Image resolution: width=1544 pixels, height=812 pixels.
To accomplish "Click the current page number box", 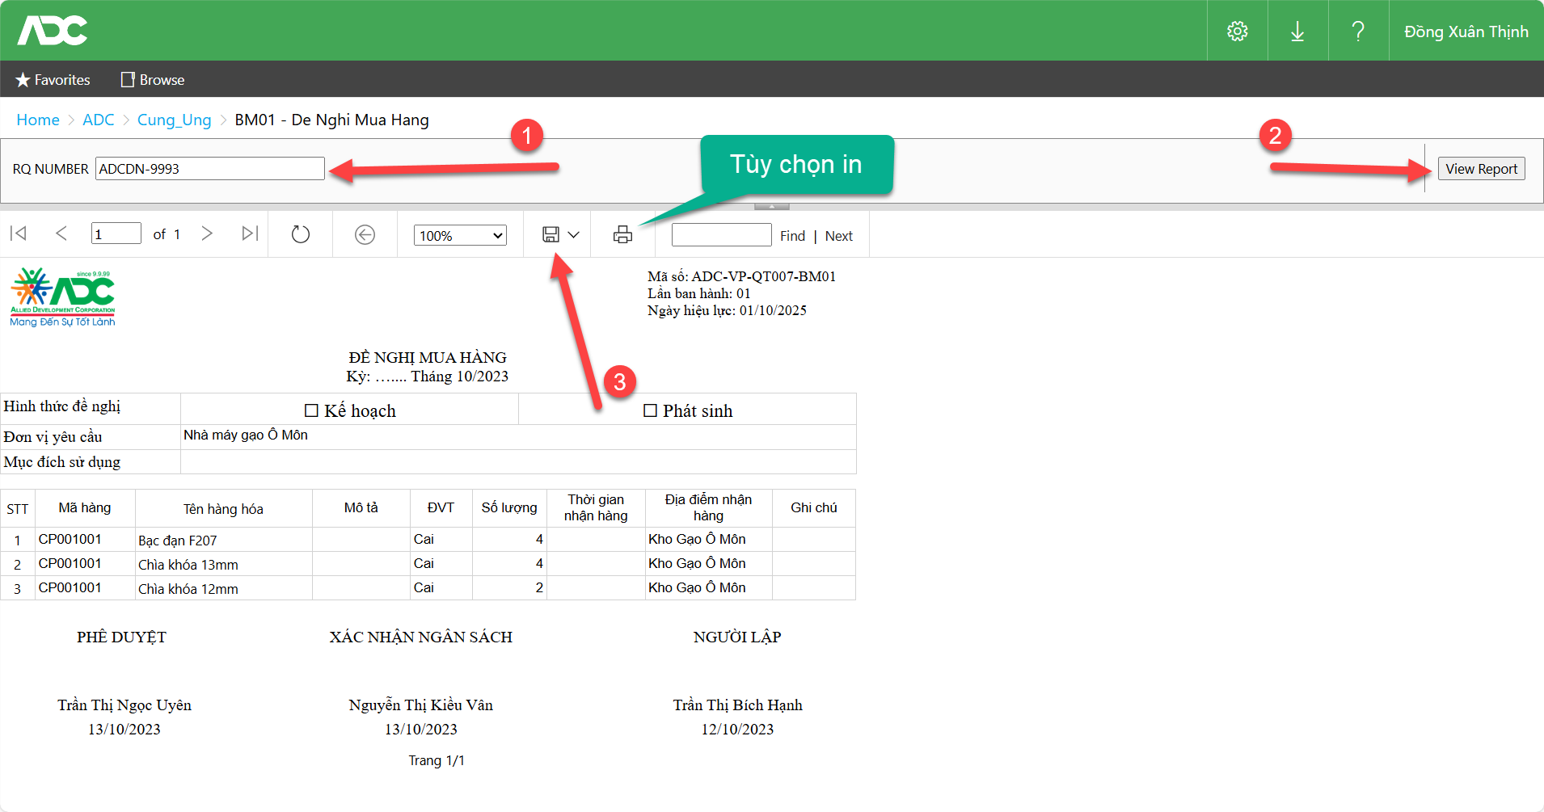I will click(116, 234).
